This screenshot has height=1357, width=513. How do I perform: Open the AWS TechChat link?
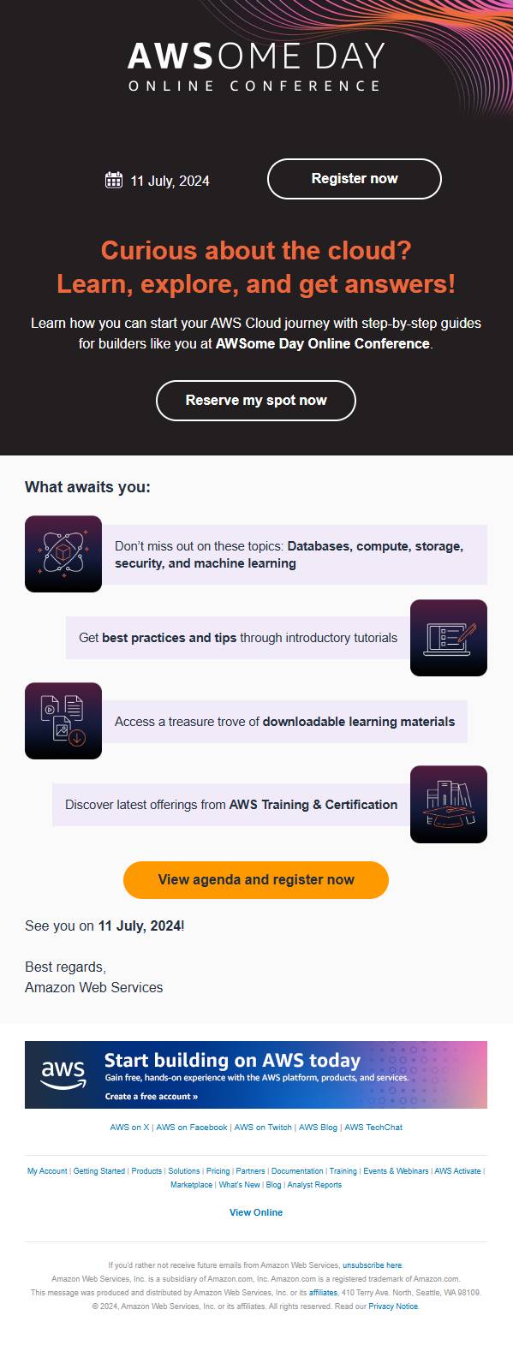click(x=373, y=1128)
